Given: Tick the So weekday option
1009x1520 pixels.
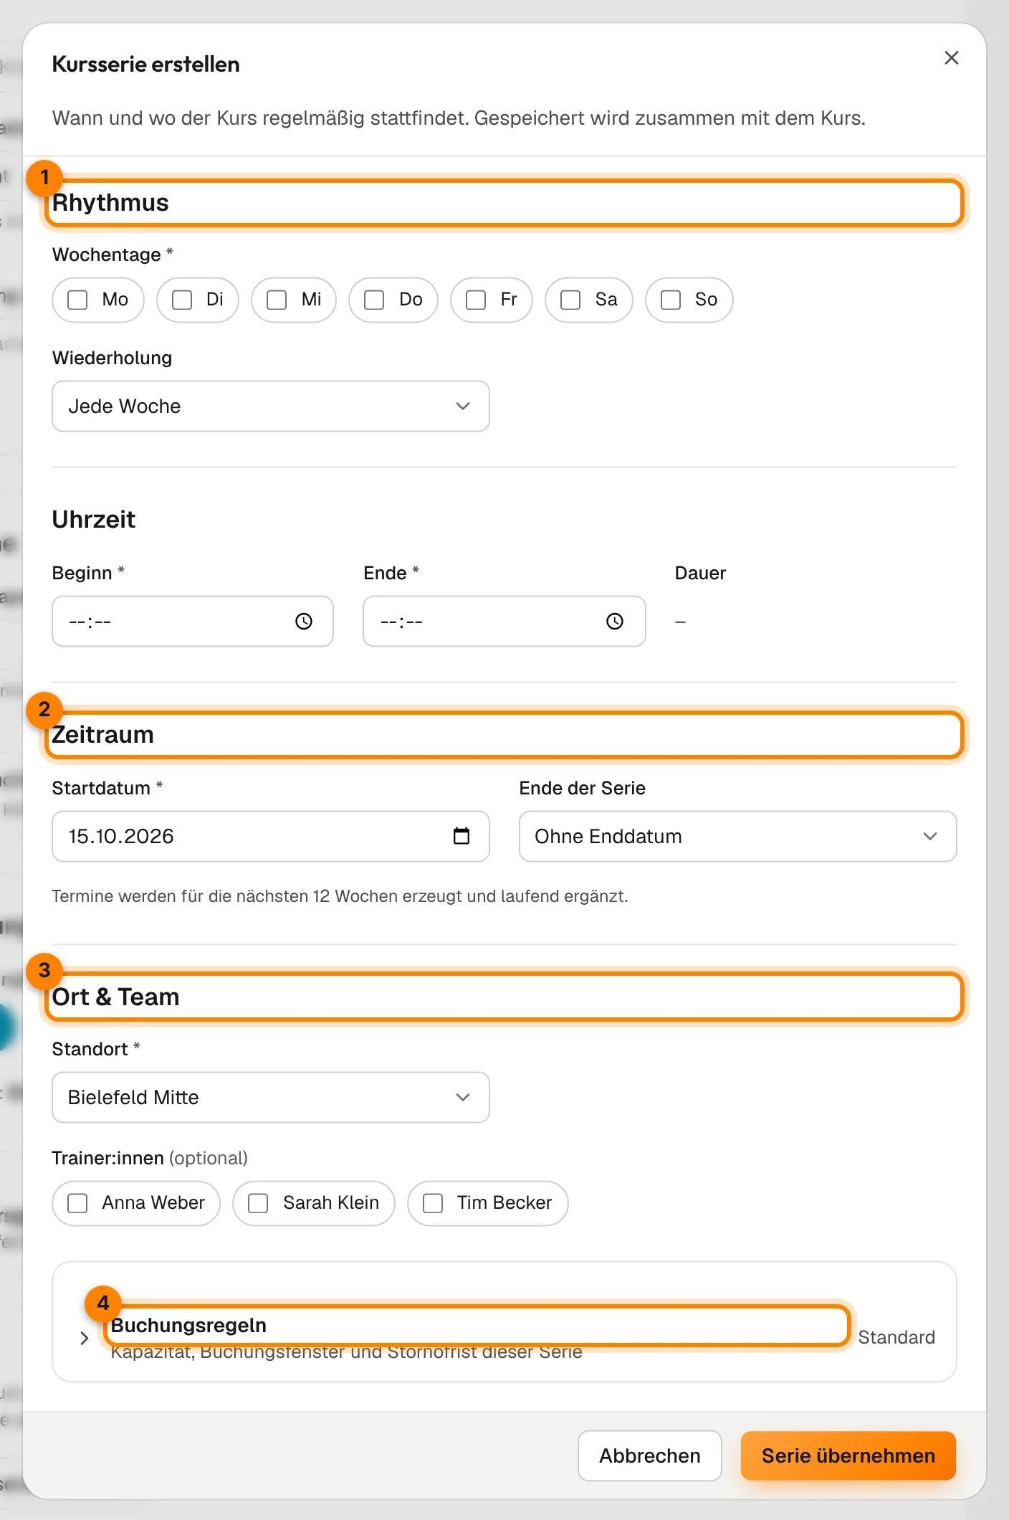Looking at the screenshot, I should (671, 300).
